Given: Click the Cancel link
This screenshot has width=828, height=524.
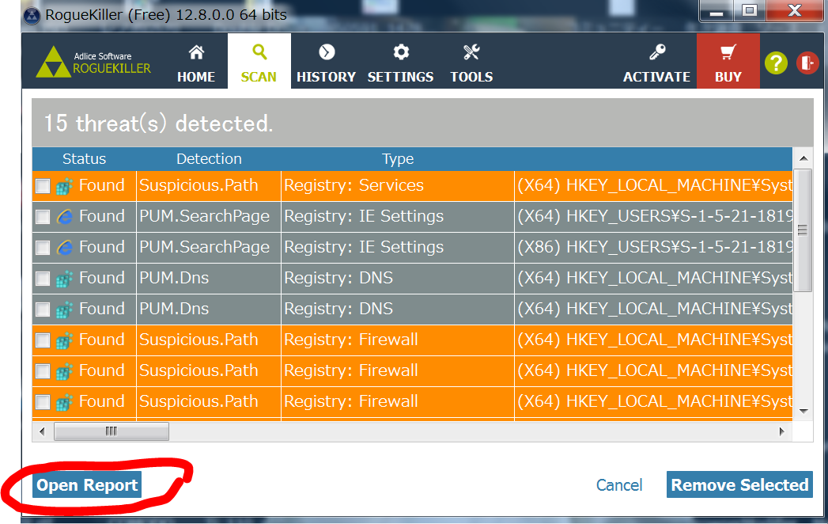Looking at the screenshot, I should click(619, 485).
